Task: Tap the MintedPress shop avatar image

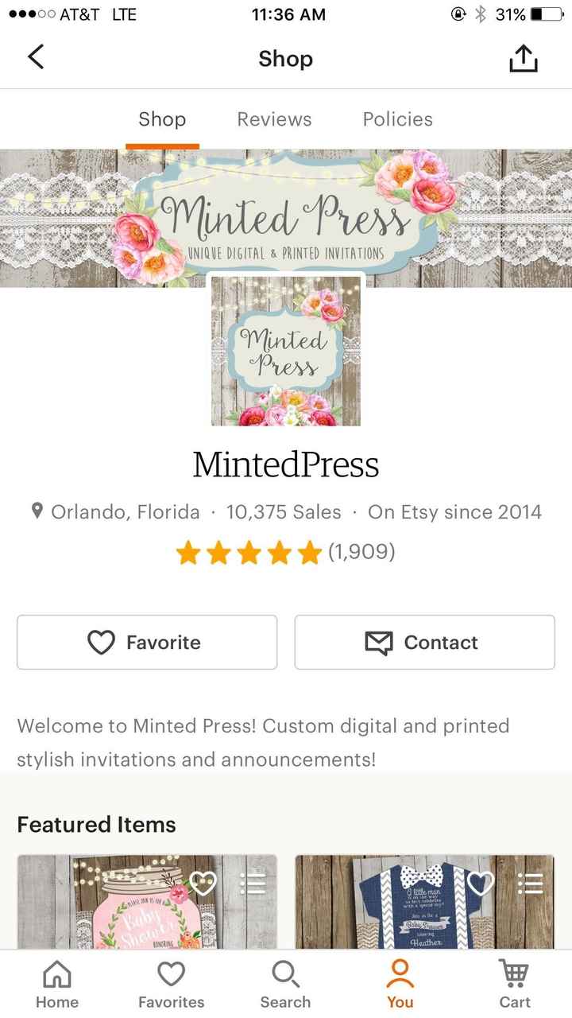Action: tap(285, 350)
